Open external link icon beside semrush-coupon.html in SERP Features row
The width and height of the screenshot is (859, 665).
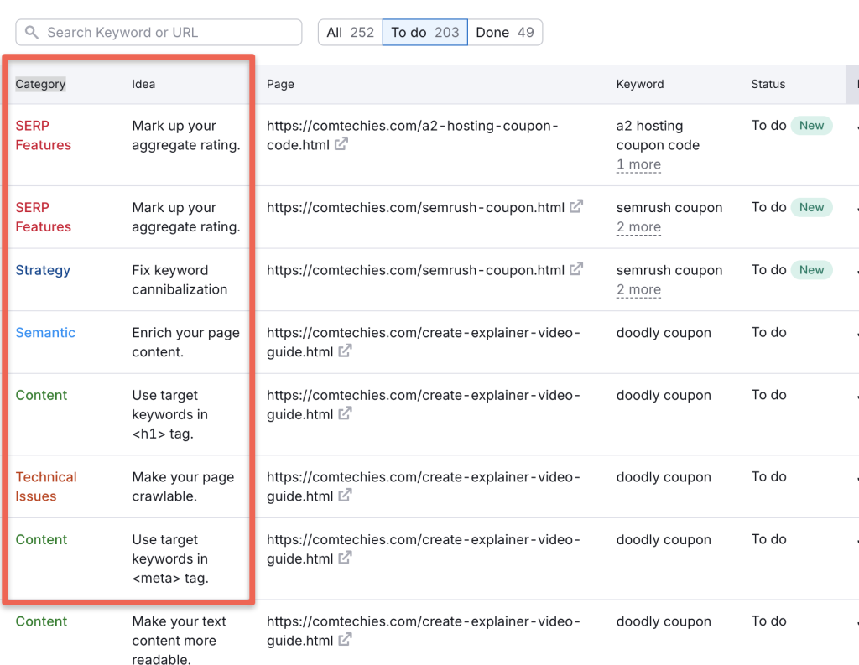point(576,207)
